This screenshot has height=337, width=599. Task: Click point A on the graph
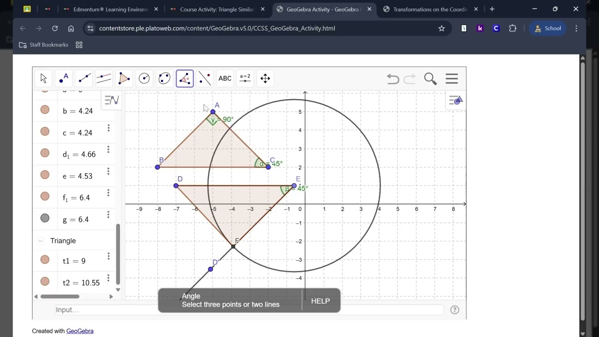213,112
